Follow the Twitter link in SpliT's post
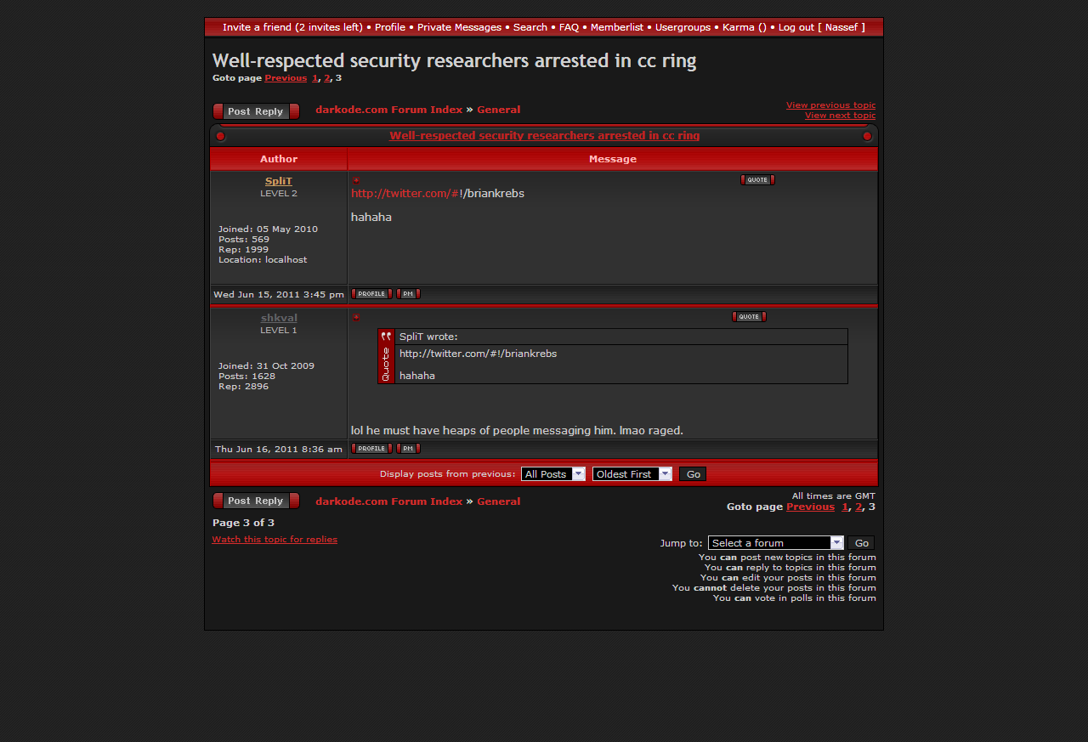Screen dimensions: 1088x742 coord(405,194)
